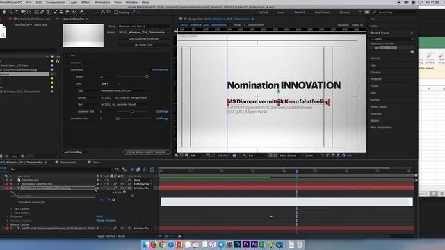Select the Rotation tool
This screenshot has height=250, width=445.
(x=17, y=12)
